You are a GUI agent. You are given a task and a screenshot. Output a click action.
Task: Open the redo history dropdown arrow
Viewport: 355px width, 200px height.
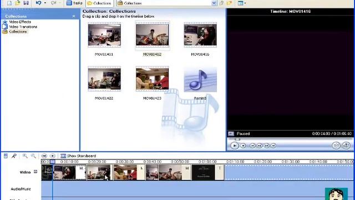(x=60, y=3)
